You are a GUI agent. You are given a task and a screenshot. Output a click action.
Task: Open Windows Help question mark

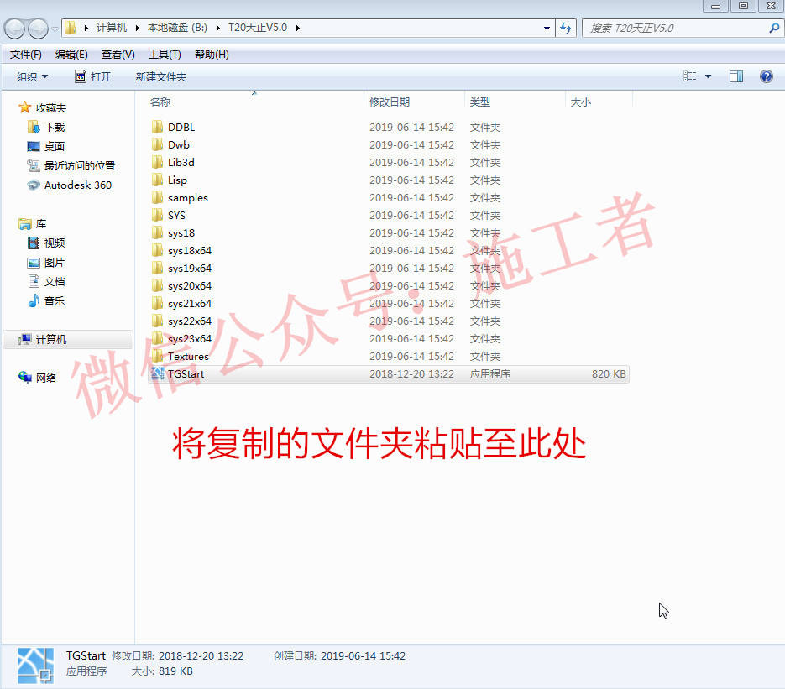(x=766, y=76)
